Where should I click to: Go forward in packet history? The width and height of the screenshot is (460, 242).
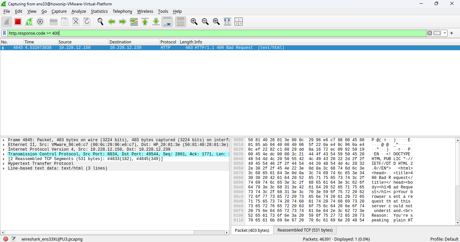coord(123,22)
